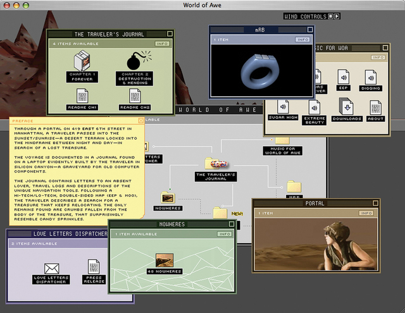Open the Love Letters Dispatcher envelope icon

tap(51, 269)
